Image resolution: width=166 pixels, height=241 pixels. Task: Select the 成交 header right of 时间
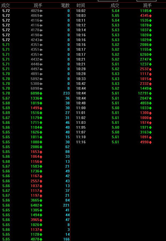115,6
